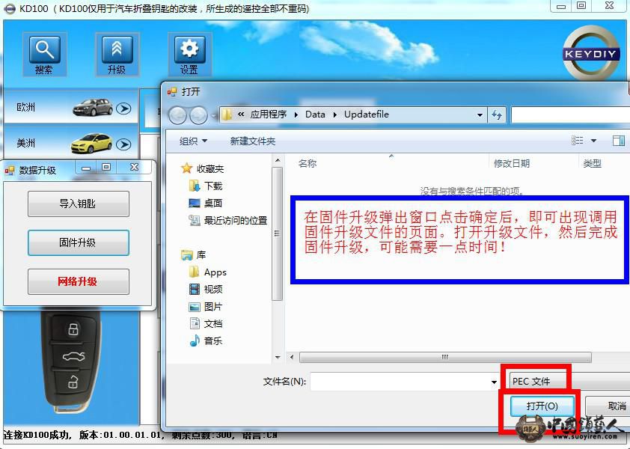Click the refresh button next to the address bar
This screenshot has width=630, height=449.
pyautogui.click(x=497, y=115)
